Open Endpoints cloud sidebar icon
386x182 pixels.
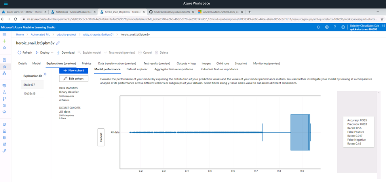click(4, 112)
